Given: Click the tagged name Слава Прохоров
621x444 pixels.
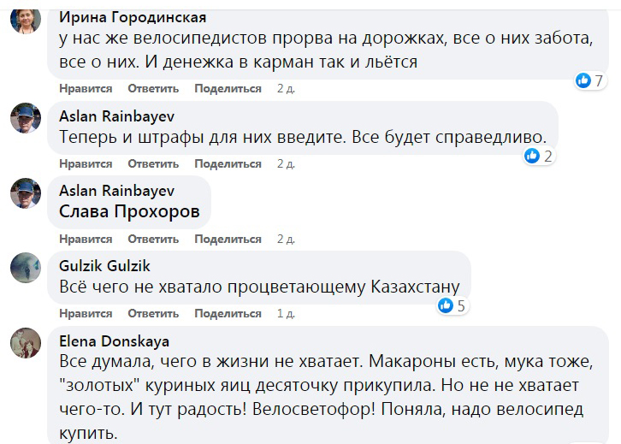Looking at the screenshot, I should (x=129, y=211).
